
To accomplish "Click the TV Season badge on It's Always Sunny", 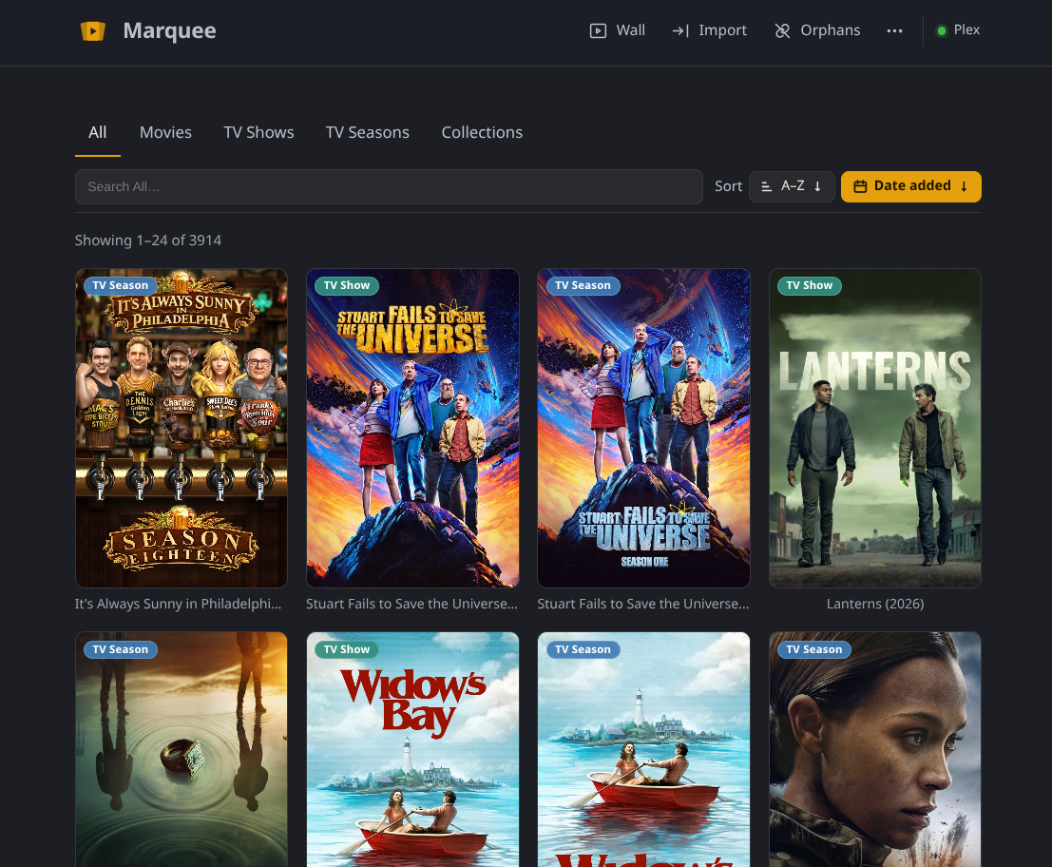I will point(121,286).
